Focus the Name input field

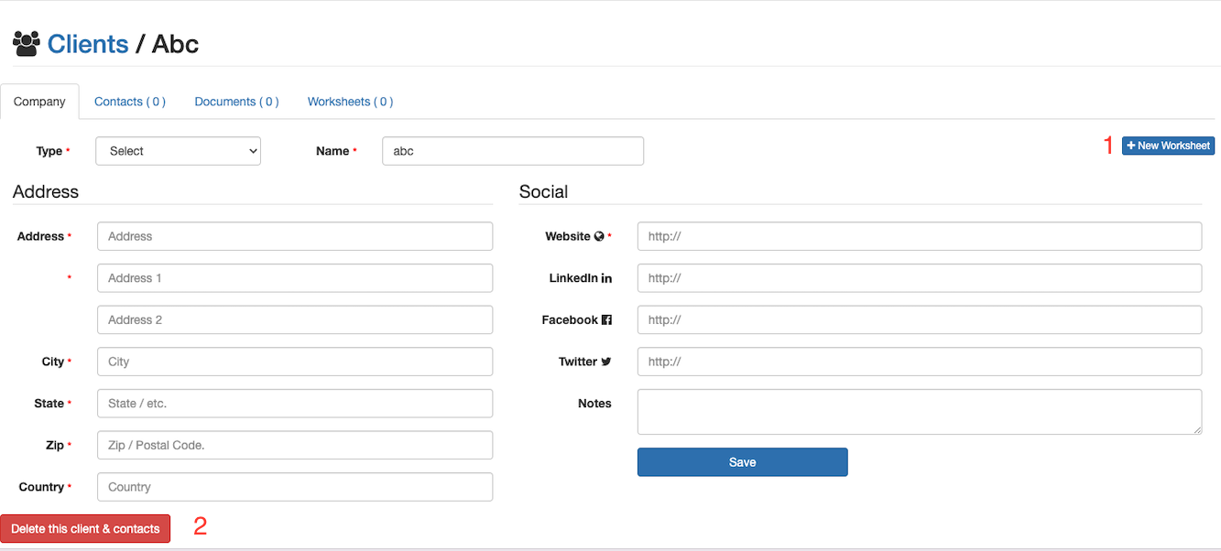(x=512, y=151)
